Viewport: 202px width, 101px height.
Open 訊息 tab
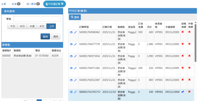(16, 4)
